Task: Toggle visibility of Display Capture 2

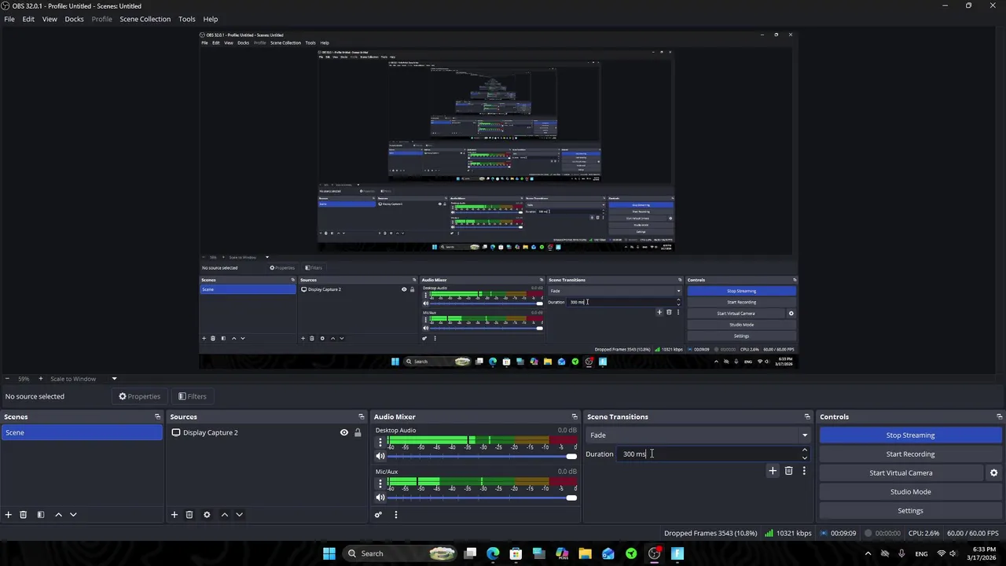Action: click(x=343, y=432)
